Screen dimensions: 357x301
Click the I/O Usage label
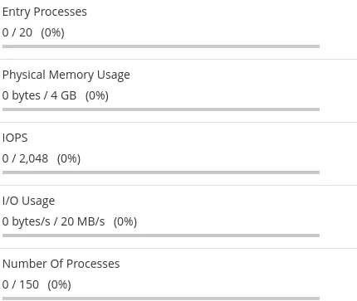28,201
